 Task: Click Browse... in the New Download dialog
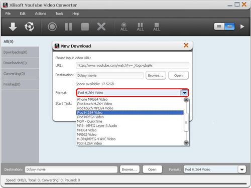(x=156, y=75)
